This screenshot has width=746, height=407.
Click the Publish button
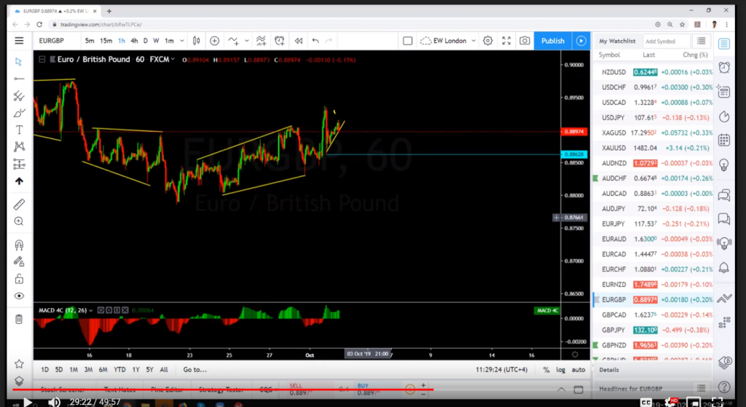point(553,41)
